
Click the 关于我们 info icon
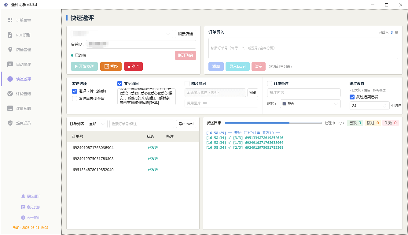(23, 218)
